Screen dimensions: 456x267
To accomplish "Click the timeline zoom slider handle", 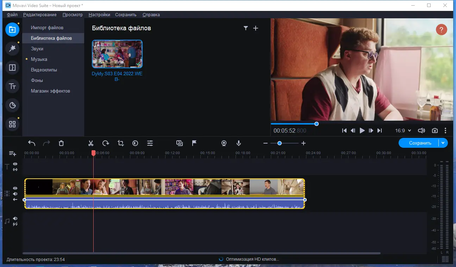I will (280, 143).
